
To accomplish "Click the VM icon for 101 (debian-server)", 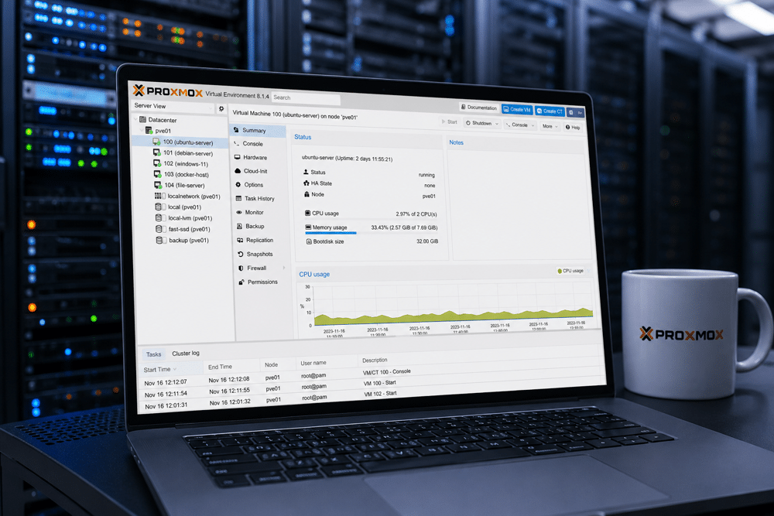I will 157,152.
